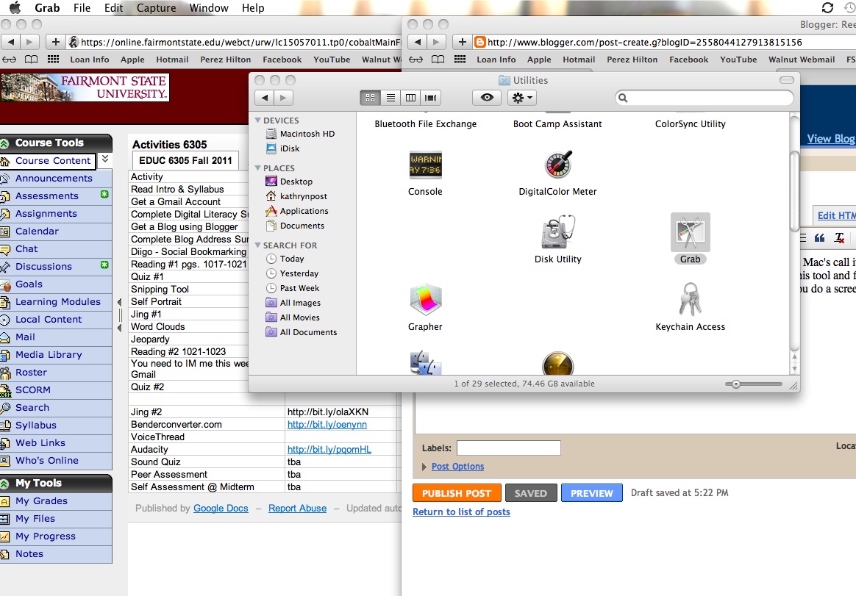Open Discussions in Course Tools
The image size is (856, 596).
point(43,266)
